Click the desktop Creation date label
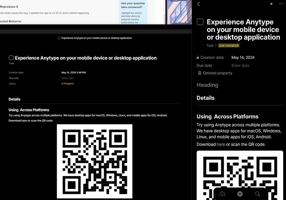The width and height of the screenshot is (286, 200). pos(16,72)
